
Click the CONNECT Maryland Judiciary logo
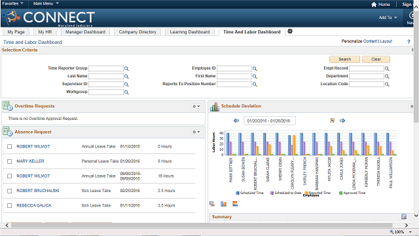(48, 18)
